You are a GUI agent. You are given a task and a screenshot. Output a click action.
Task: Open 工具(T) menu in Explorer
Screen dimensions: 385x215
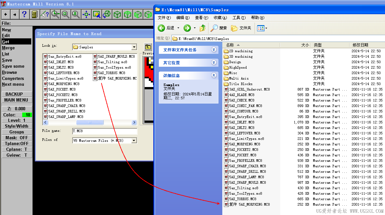[239, 18]
